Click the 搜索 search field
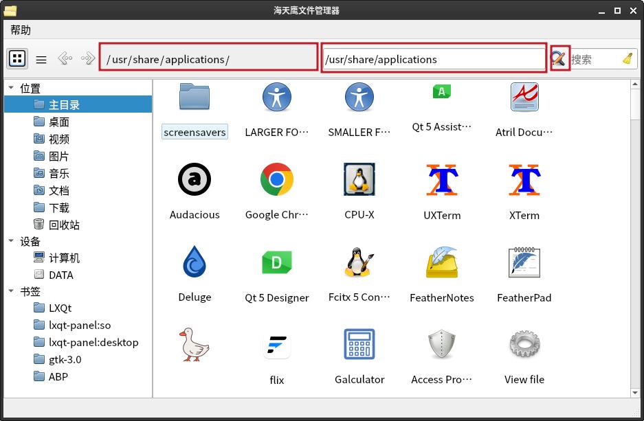Image resolution: width=644 pixels, height=421 pixels. point(595,60)
